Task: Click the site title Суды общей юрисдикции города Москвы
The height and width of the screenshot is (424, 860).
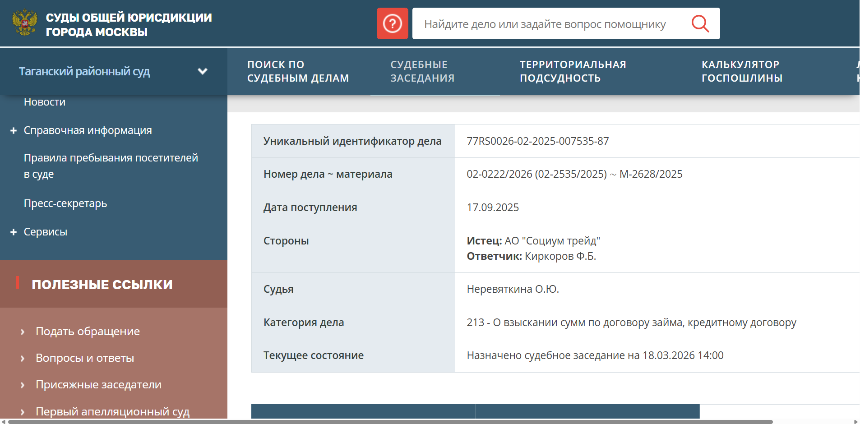Action: [129, 24]
